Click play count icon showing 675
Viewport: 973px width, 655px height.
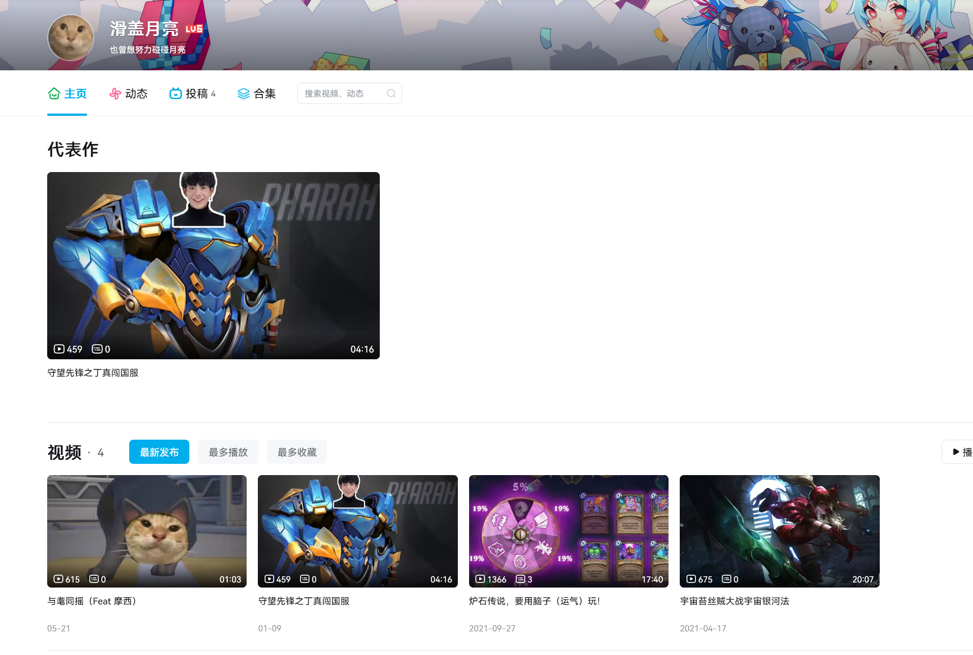click(x=692, y=579)
